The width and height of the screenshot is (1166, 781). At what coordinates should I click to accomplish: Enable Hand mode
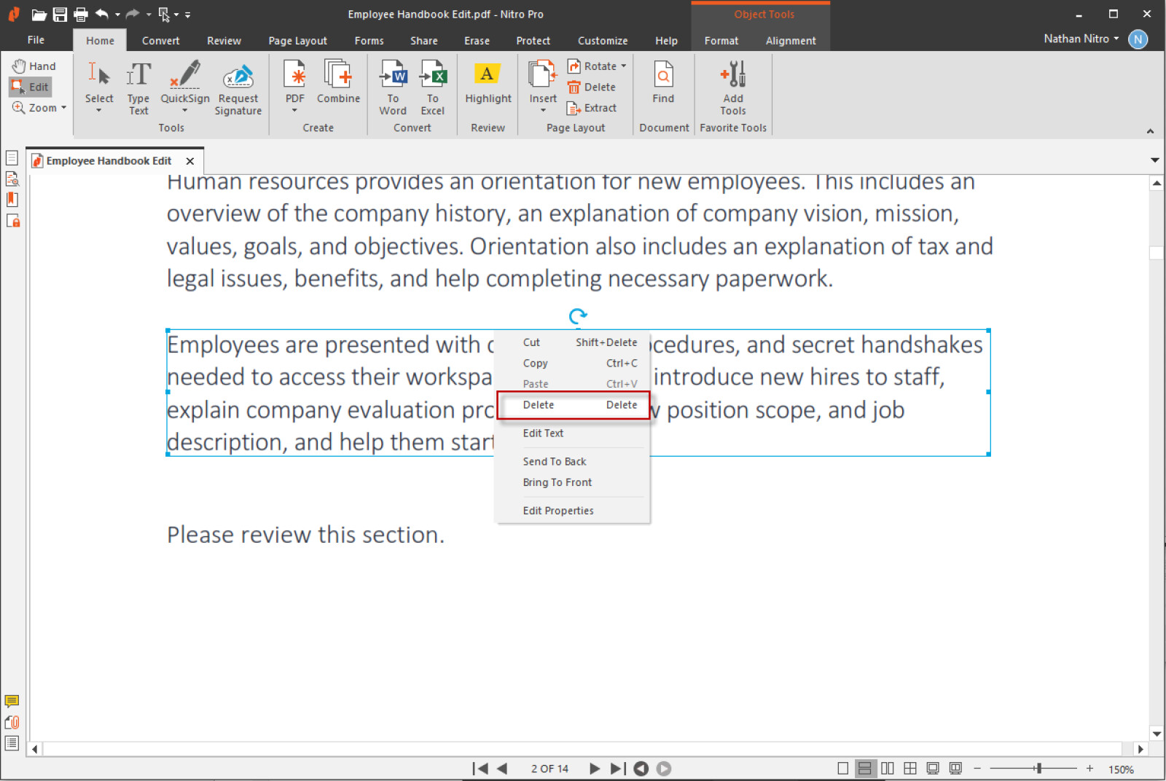(x=34, y=65)
